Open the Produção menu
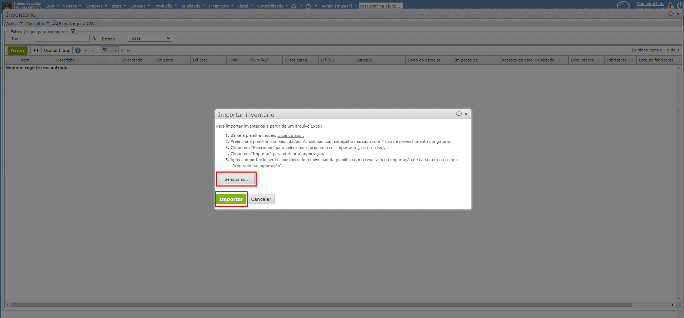Image resolution: width=684 pixels, height=318 pixels. [165, 6]
